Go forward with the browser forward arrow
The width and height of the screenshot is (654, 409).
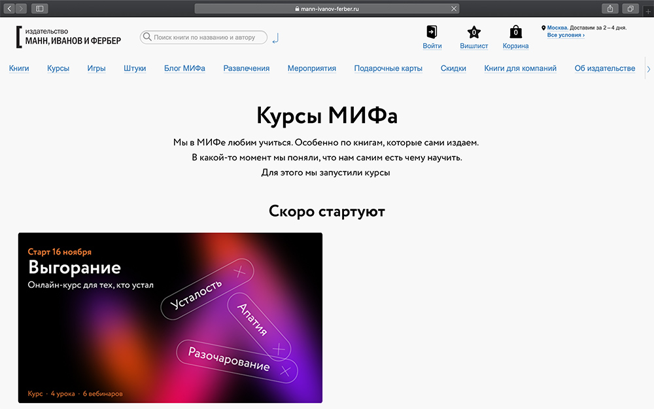[21, 9]
